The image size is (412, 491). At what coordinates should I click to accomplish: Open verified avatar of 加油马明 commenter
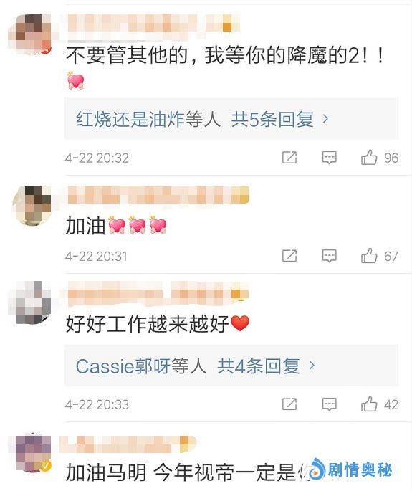point(30,453)
